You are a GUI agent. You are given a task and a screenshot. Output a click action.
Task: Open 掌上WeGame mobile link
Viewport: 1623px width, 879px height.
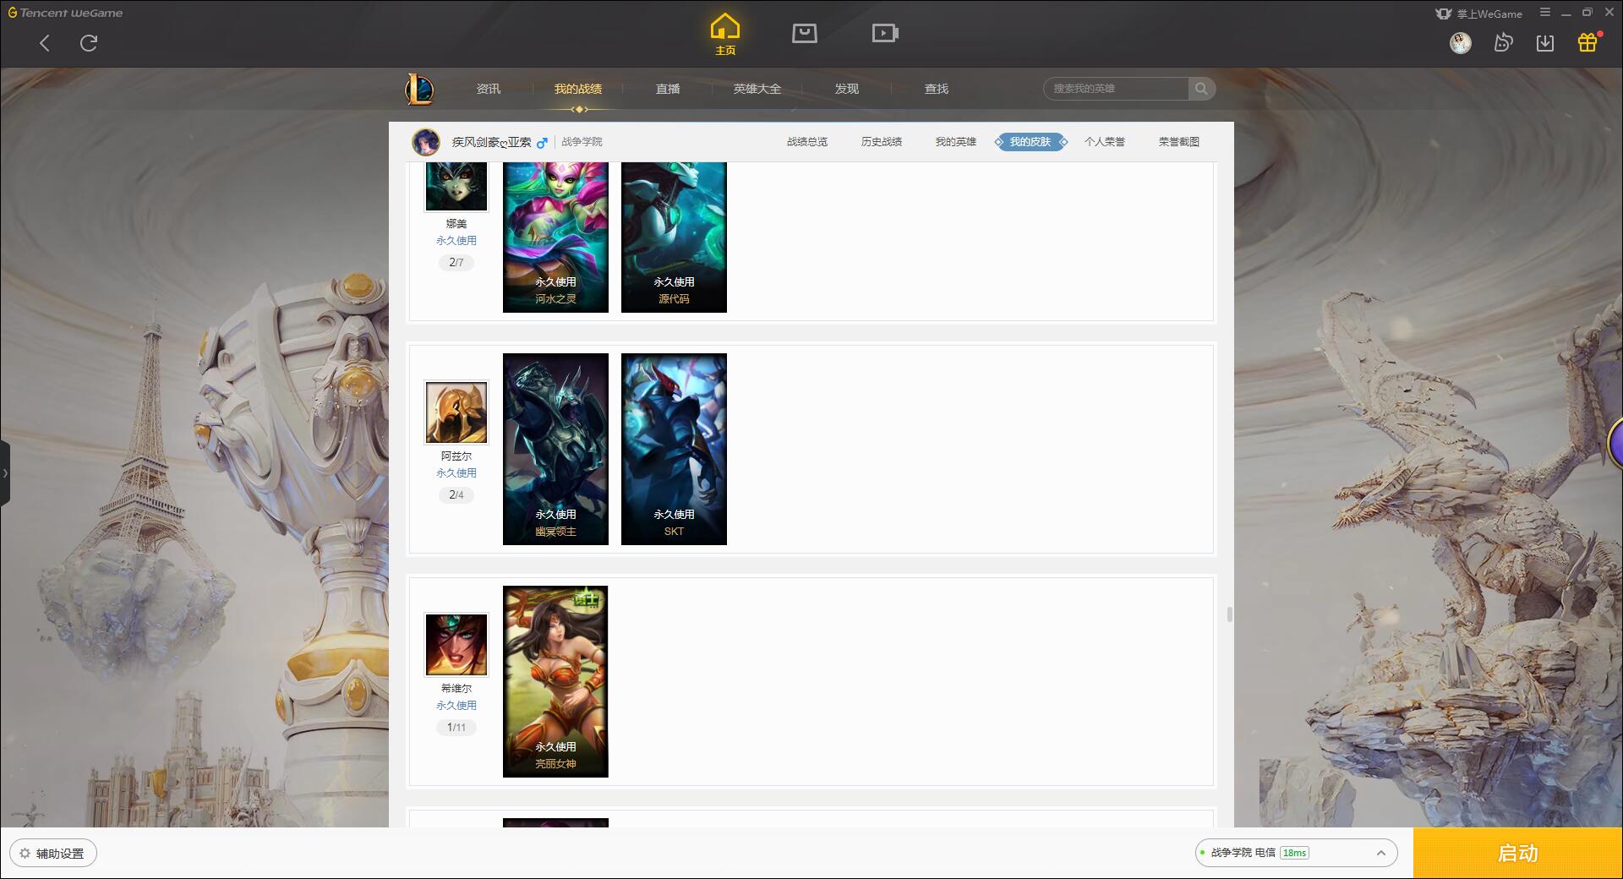(x=1478, y=14)
